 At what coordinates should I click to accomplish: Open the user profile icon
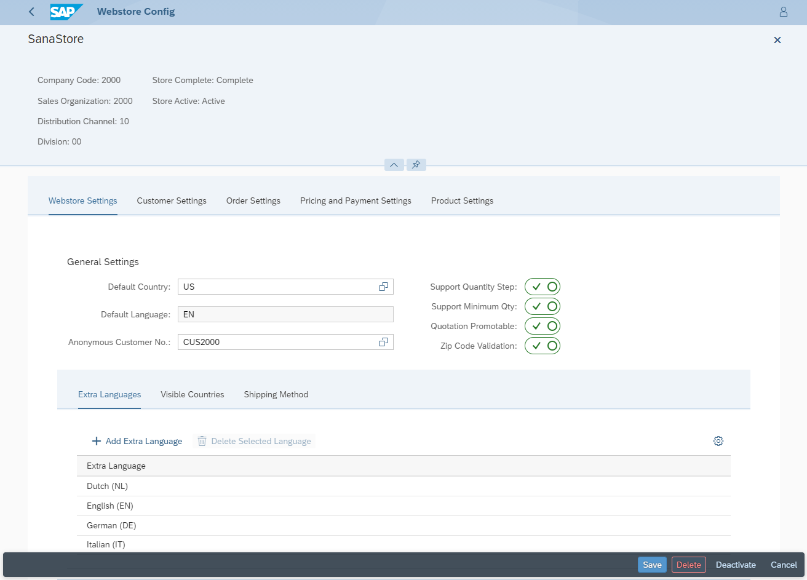783,12
